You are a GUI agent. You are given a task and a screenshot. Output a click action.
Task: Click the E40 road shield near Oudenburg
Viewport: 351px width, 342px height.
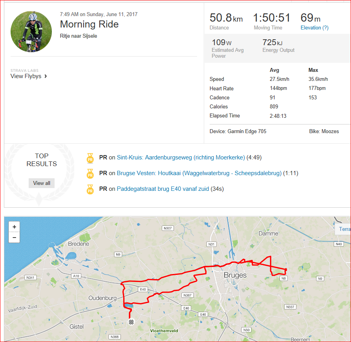coord(143,289)
